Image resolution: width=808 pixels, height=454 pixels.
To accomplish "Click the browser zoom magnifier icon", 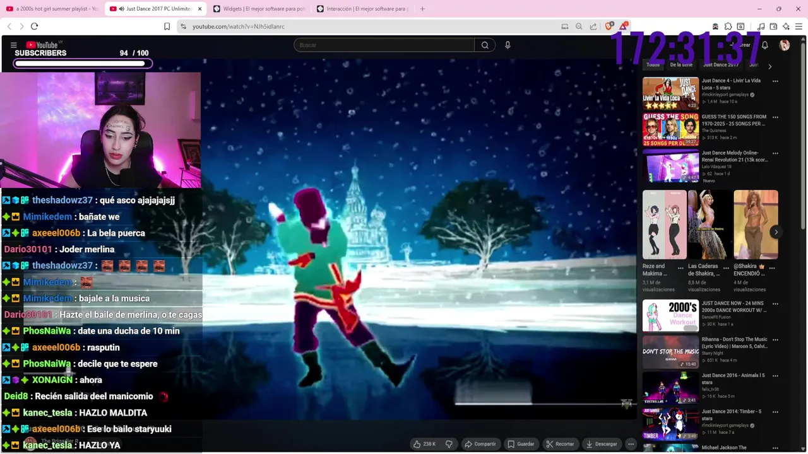I will point(579,26).
